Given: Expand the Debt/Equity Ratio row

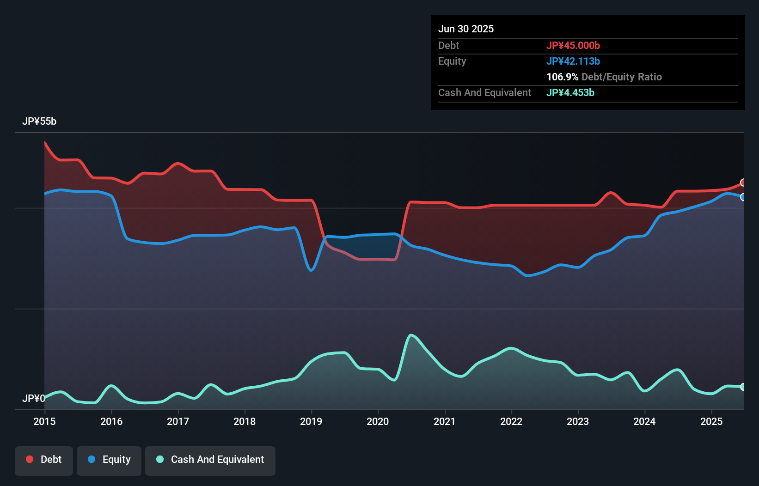Looking at the screenshot, I should point(604,77).
